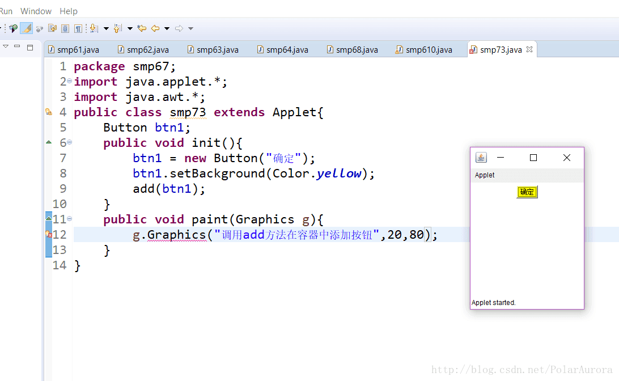Open the Previous Annotation dropdown arrow
Viewport: 619px width, 381px height.
[x=130, y=28]
